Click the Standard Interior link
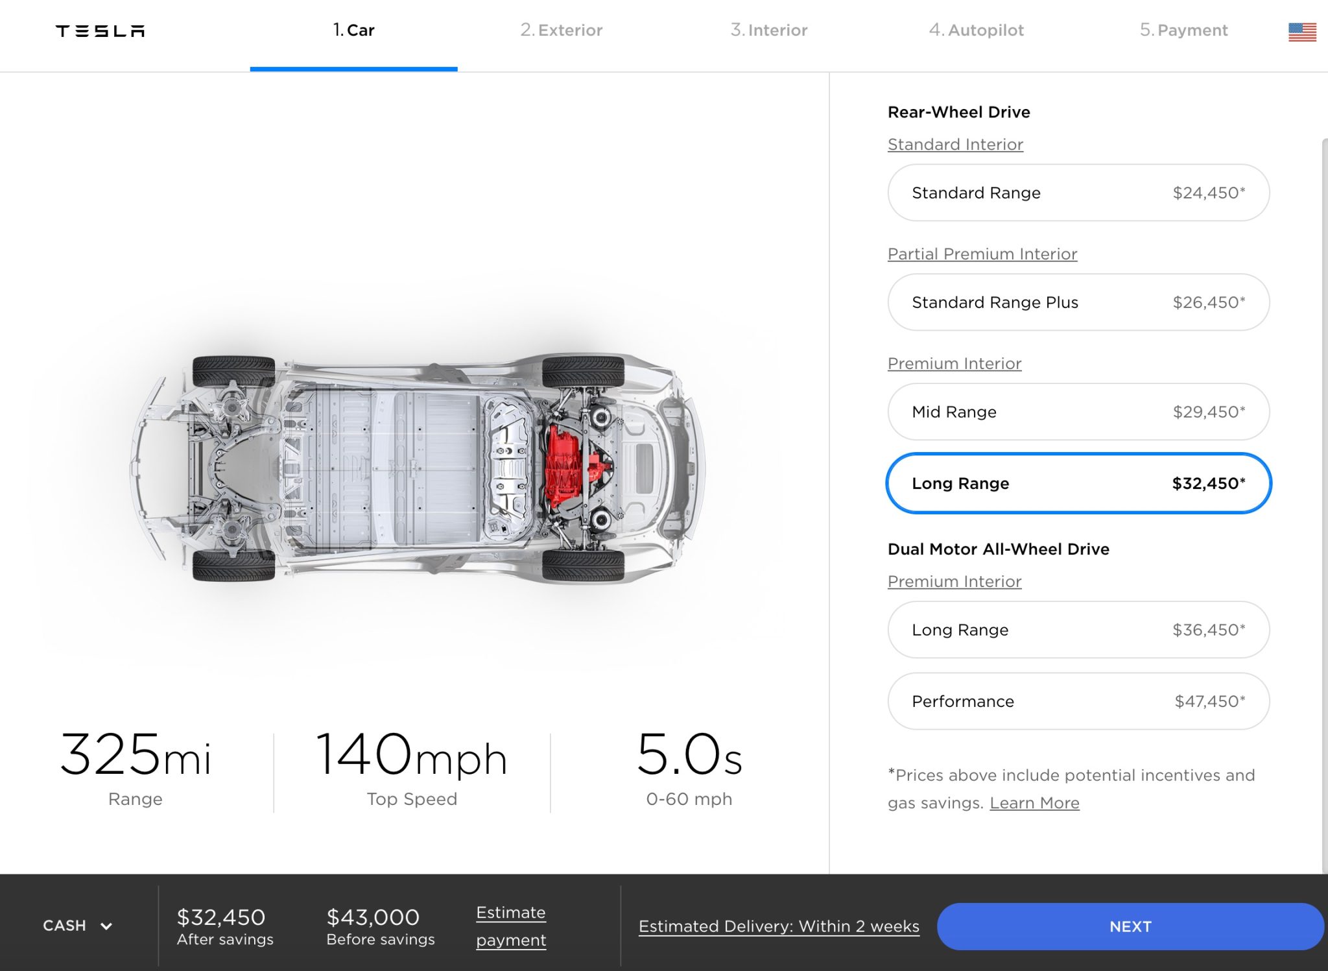This screenshot has height=971, width=1328. [x=955, y=145]
